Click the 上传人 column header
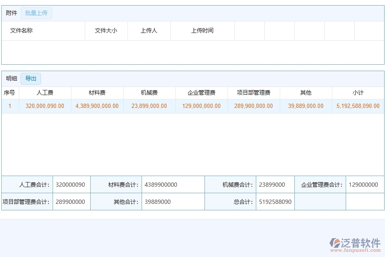 [148, 30]
